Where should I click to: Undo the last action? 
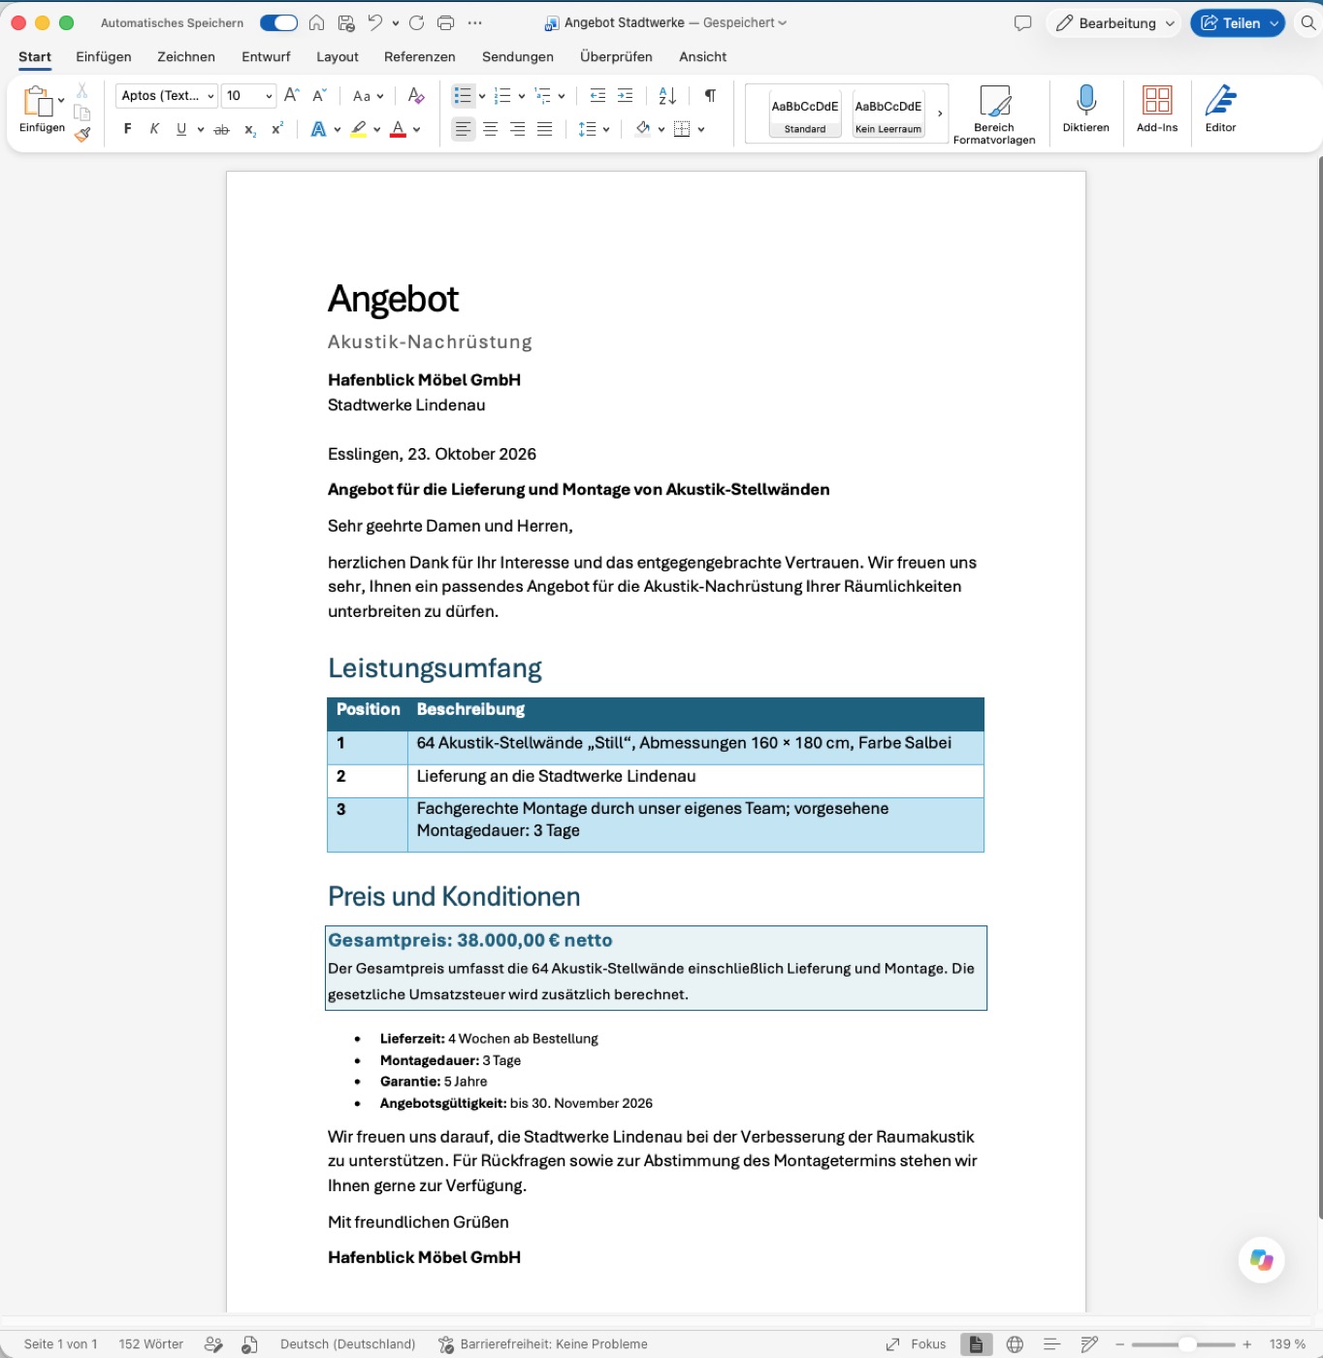(375, 23)
